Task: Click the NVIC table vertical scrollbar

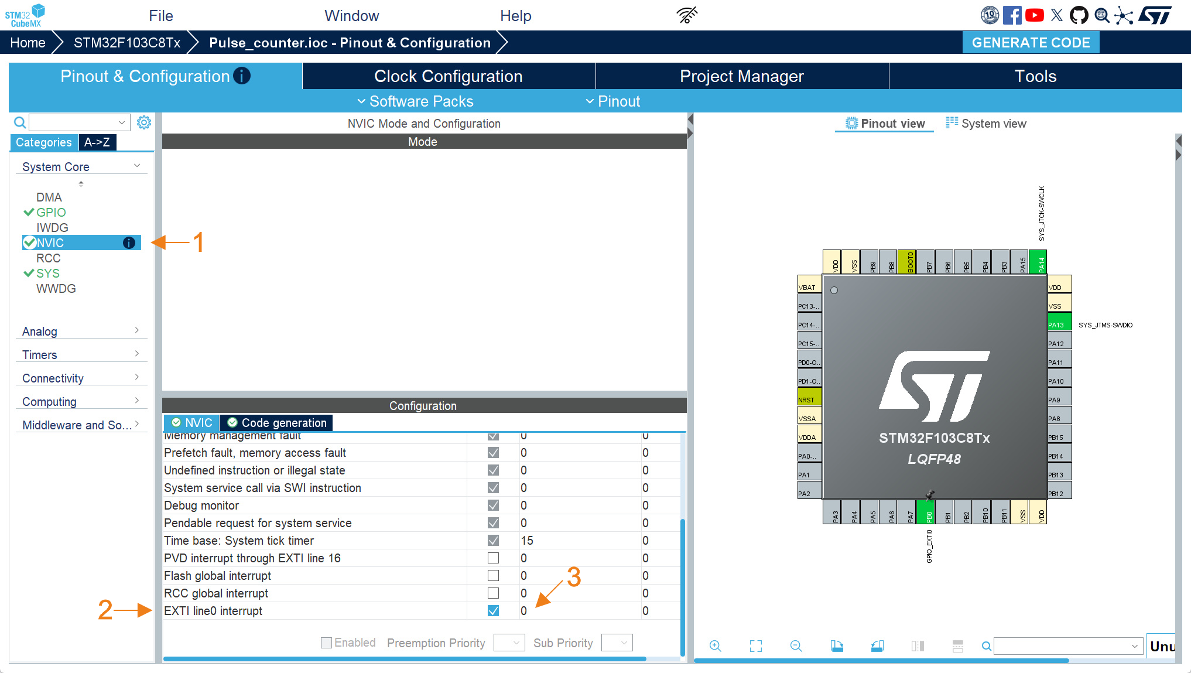Action: coord(683,587)
